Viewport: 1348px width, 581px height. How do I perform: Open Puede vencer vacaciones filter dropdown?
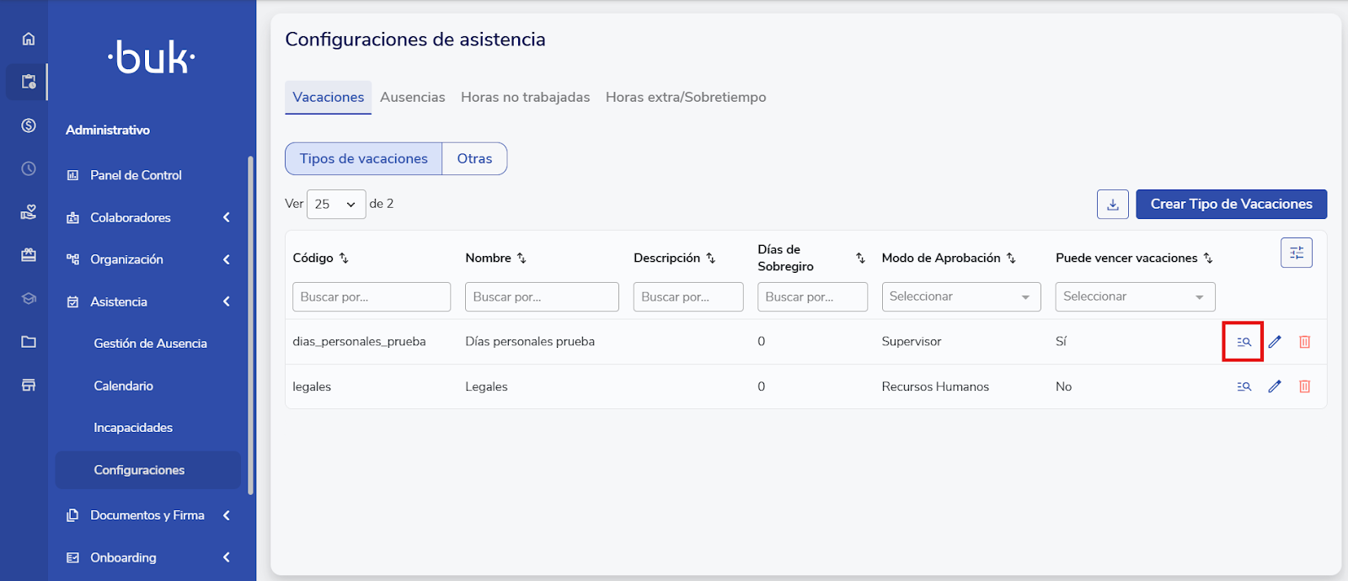[x=1135, y=296]
